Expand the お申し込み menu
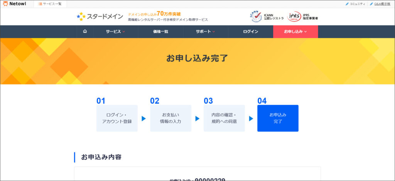Image resolution: width=395 pixels, height=181 pixels. pyautogui.click(x=295, y=32)
